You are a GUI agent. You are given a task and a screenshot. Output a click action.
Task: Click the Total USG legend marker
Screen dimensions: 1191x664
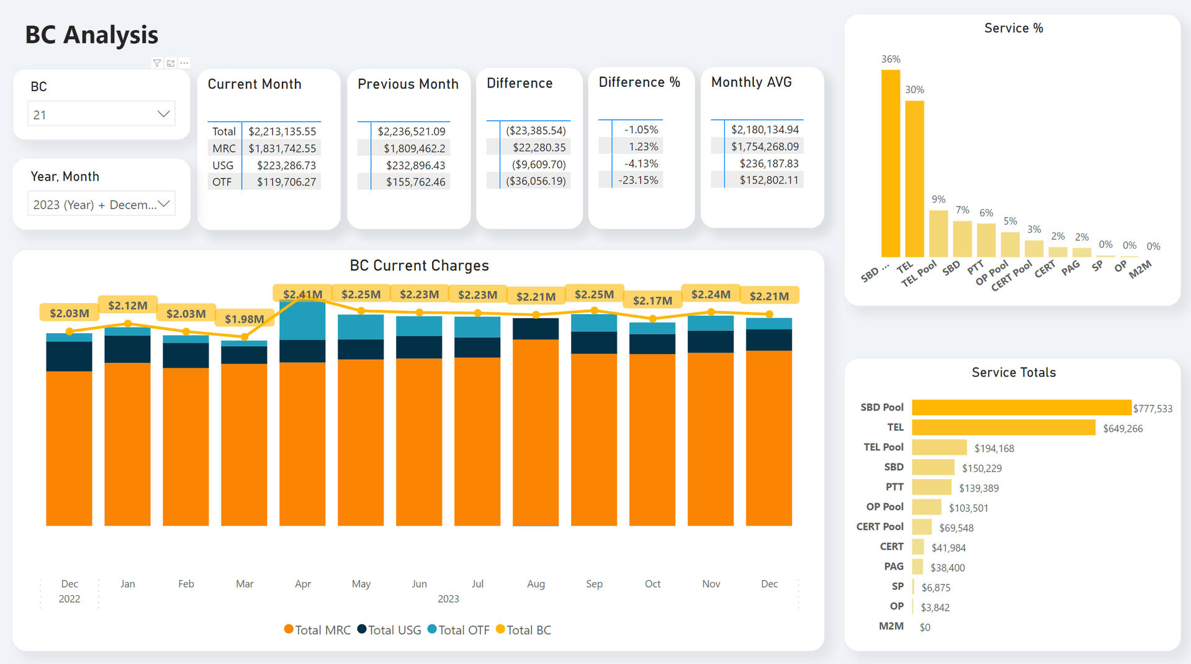pyautogui.click(x=362, y=629)
